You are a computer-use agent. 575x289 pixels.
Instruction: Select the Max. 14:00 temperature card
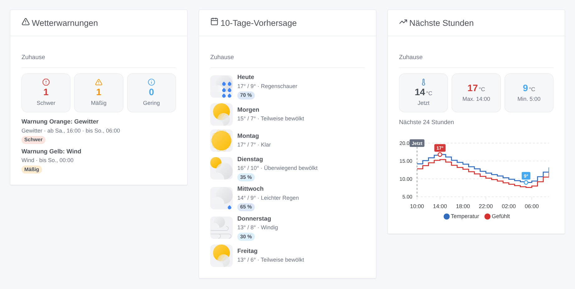[x=476, y=93]
